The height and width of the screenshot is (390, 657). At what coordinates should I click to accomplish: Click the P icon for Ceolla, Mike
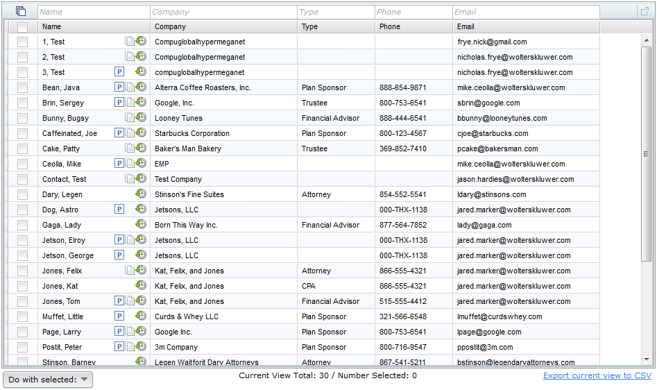point(119,163)
